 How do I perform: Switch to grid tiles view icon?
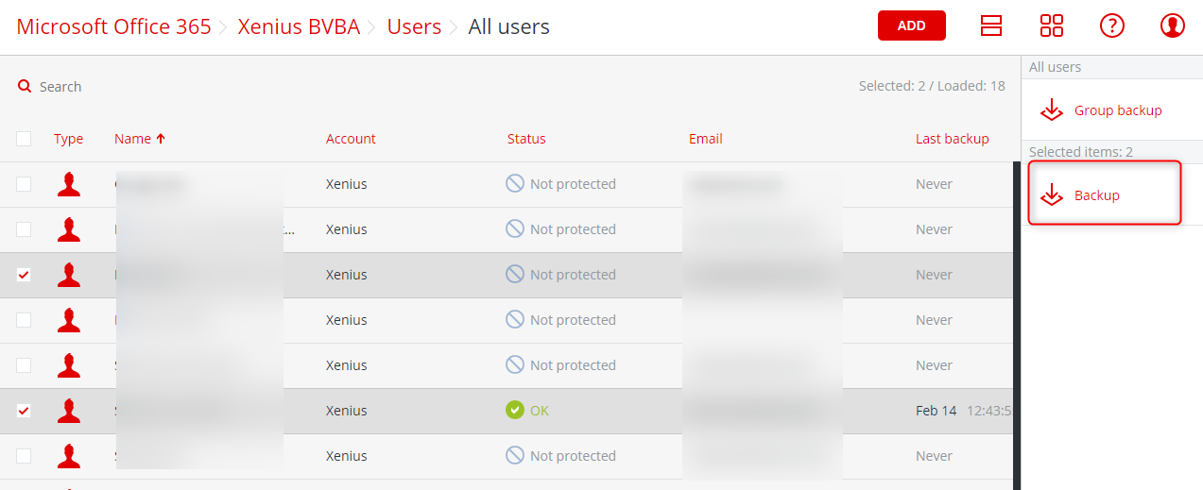[1052, 25]
